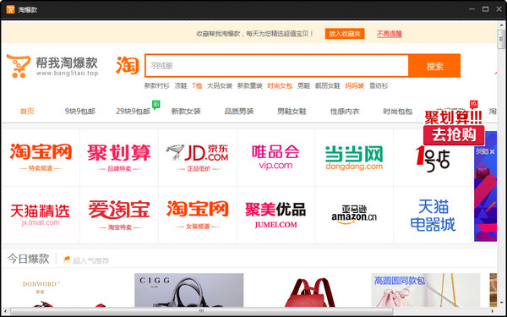Click the 凉鞋 hot keyword link
This screenshot has height=317, width=507.
[181, 85]
